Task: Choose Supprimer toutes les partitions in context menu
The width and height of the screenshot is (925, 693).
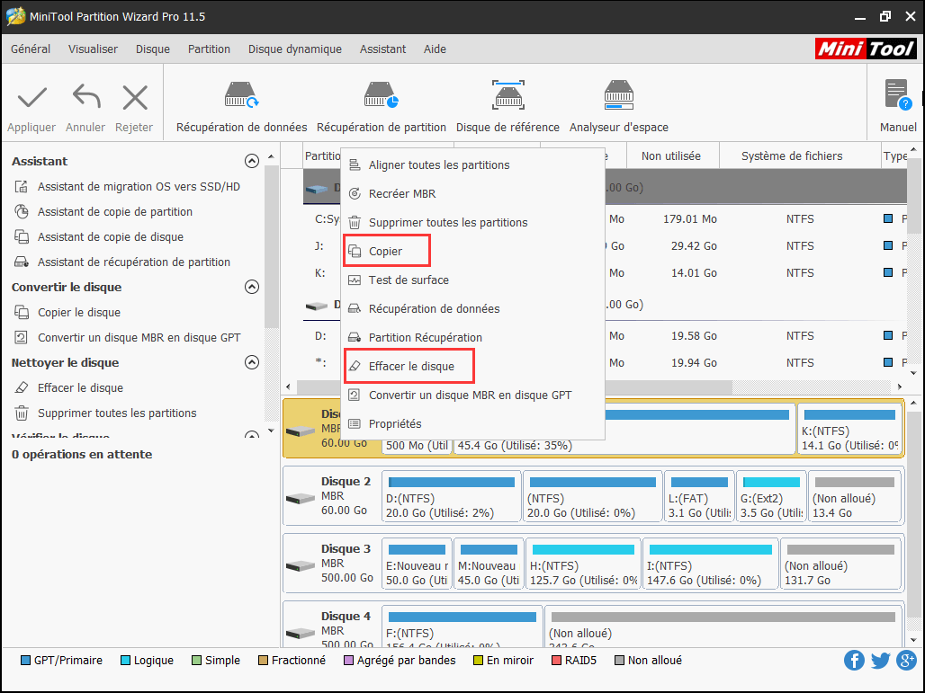Action: tap(473, 223)
